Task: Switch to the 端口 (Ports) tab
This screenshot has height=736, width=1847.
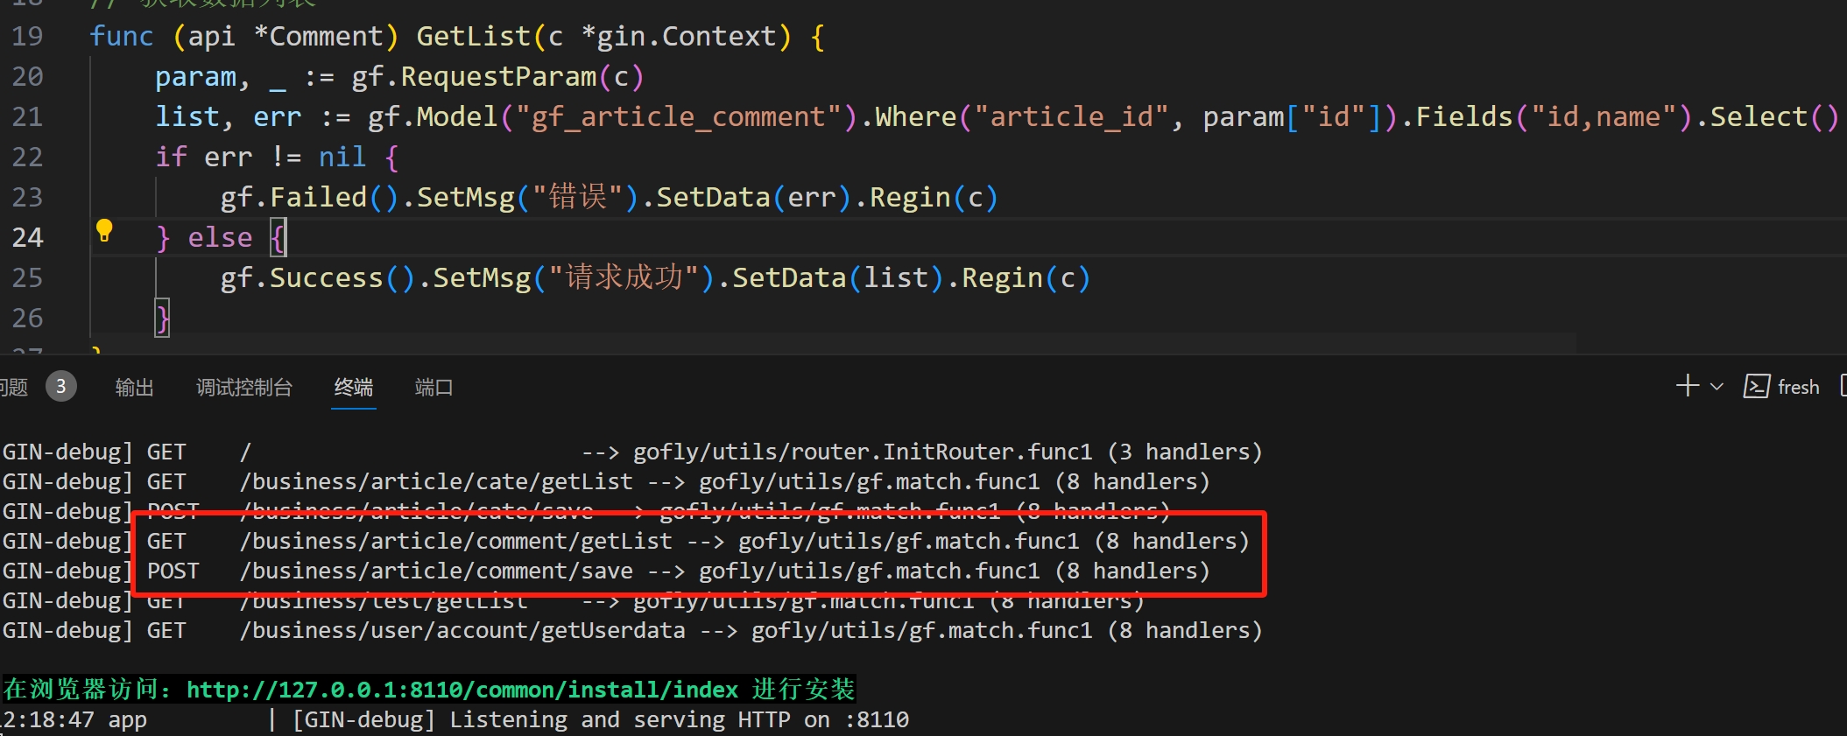Action: click(434, 387)
